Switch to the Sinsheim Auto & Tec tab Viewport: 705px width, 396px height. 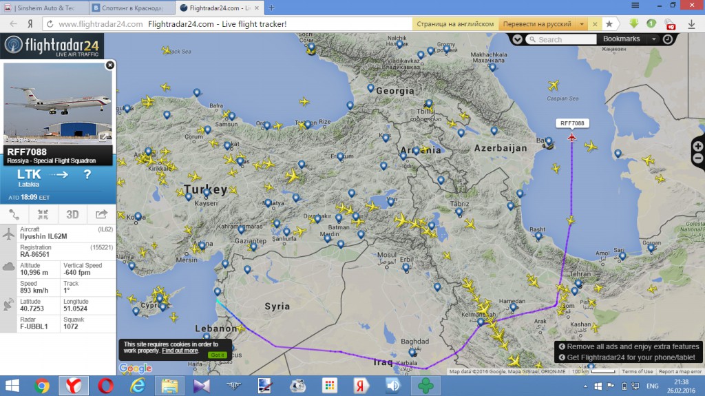[x=44, y=8]
